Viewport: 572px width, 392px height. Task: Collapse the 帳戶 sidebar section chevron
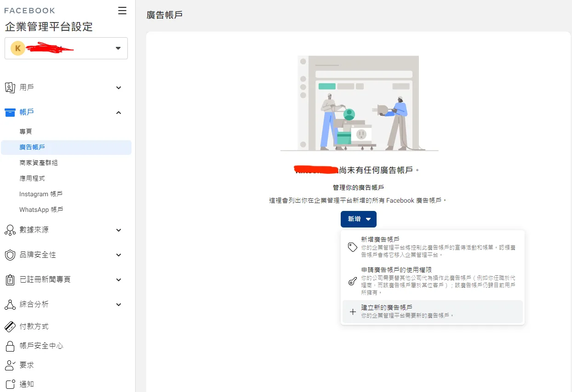(118, 112)
